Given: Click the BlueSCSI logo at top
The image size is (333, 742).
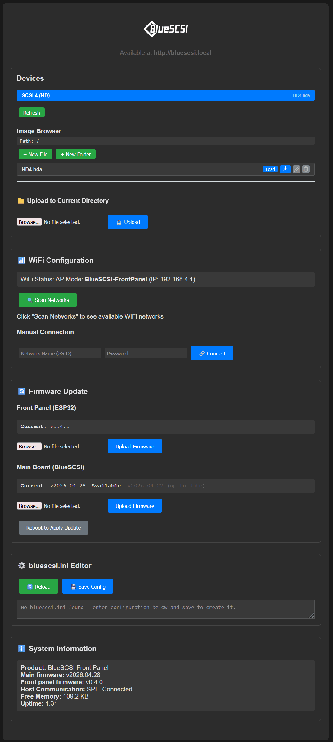Looking at the screenshot, I should [x=166, y=29].
